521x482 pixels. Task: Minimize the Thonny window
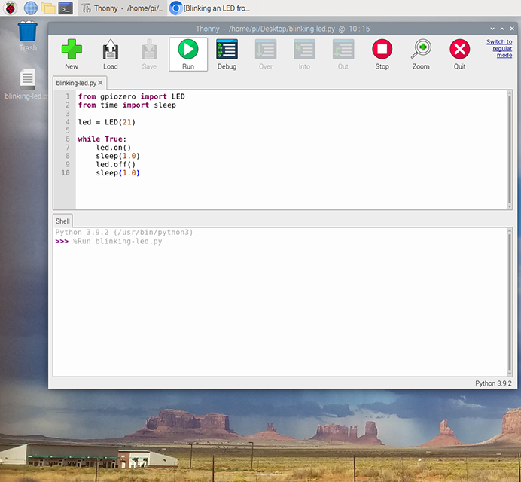click(492, 29)
